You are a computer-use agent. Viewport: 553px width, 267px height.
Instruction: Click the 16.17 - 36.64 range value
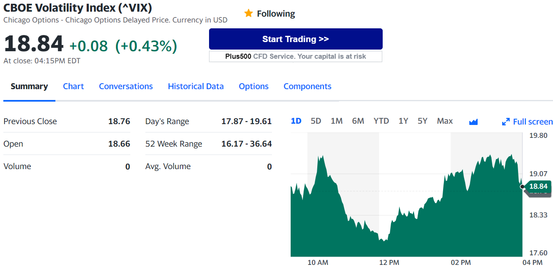click(x=247, y=144)
